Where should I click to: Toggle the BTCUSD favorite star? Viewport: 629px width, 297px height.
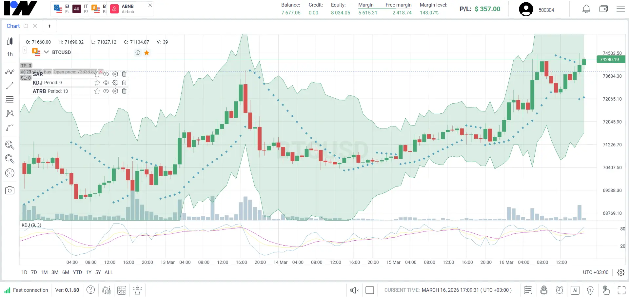tap(147, 53)
